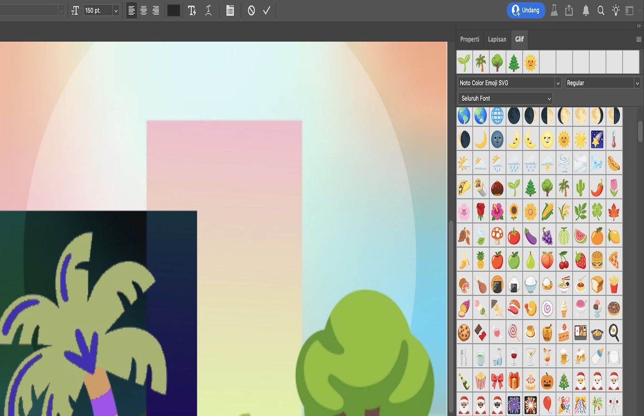Open the Properti tab

tap(469, 39)
